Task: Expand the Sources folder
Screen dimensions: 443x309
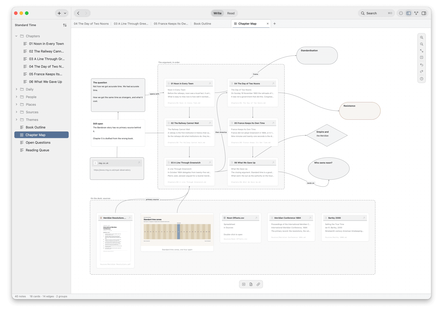Action: tap(16, 112)
